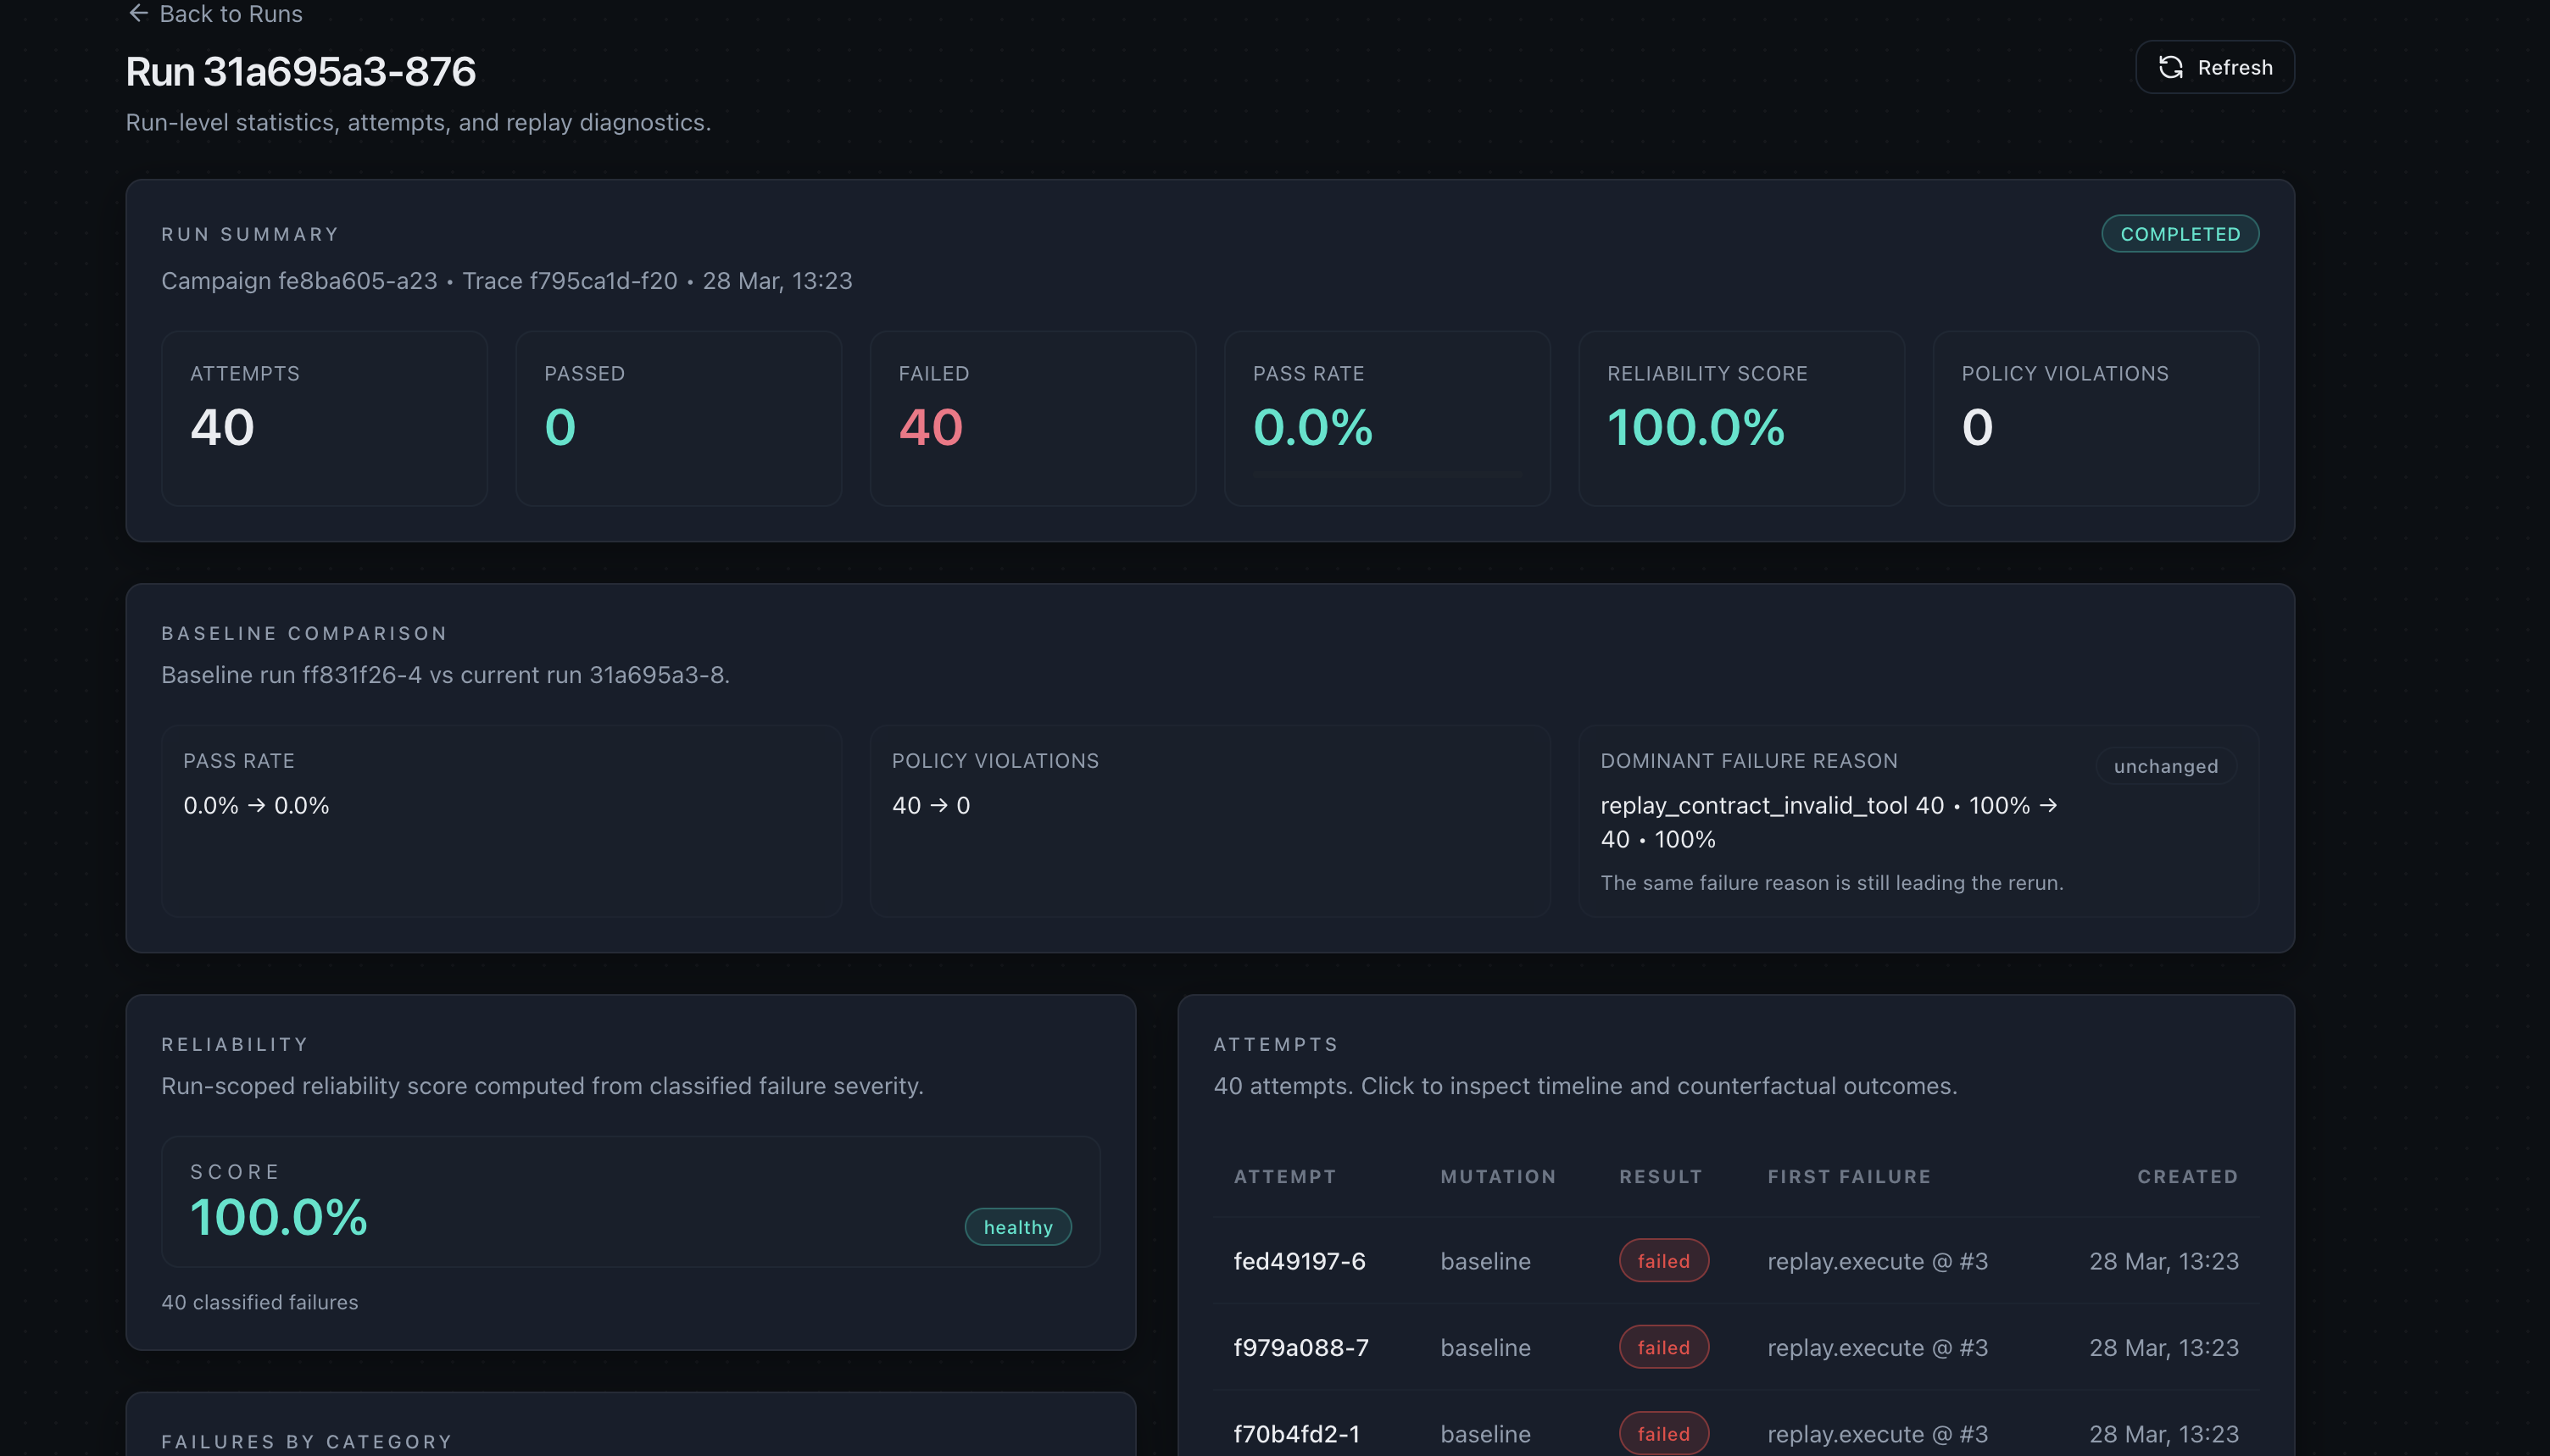Select the Attempts stat card
This screenshot has width=2550, height=1456.
pyautogui.click(x=324, y=418)
